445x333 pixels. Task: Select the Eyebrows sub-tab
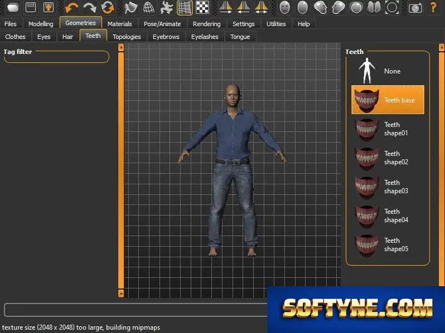coord(166,37)
